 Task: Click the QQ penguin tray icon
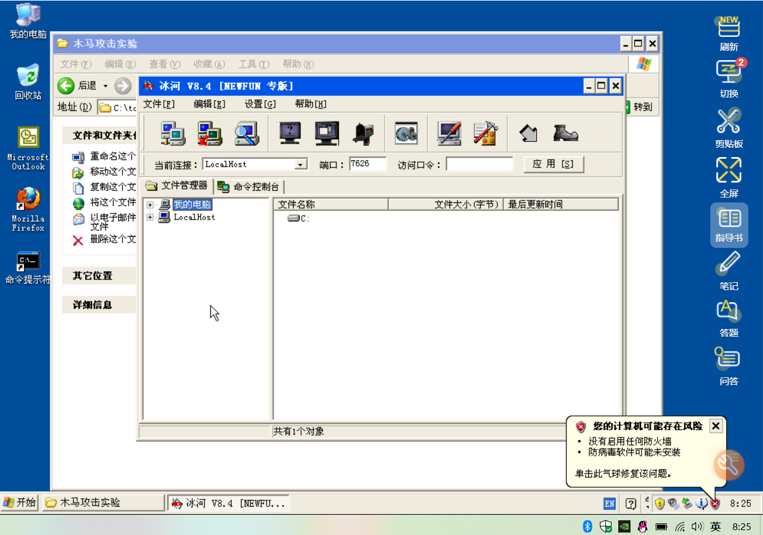click(x=643, y=526)
